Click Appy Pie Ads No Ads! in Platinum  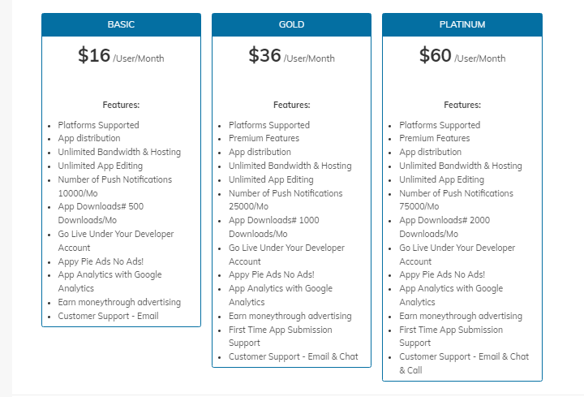pos(442,274)
